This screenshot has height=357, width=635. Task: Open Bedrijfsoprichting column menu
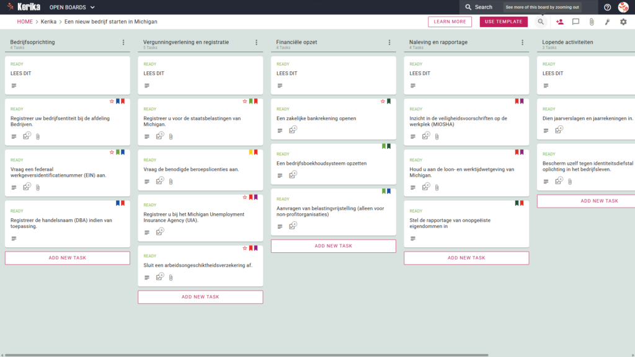pos(123,42)
